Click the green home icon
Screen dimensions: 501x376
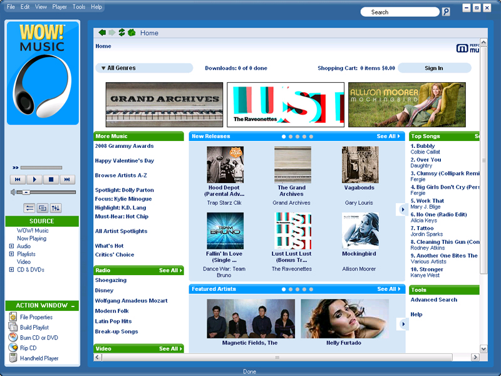coord(132,33)
